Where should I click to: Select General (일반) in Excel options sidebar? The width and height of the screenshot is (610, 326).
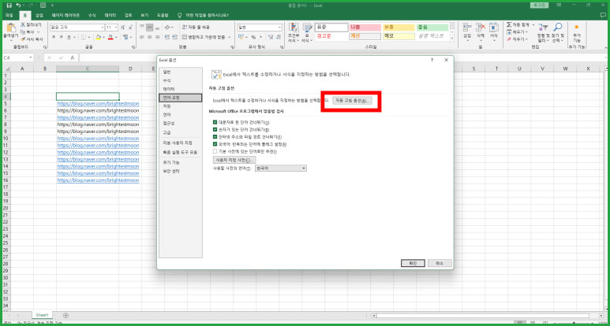tap(181, 72)
